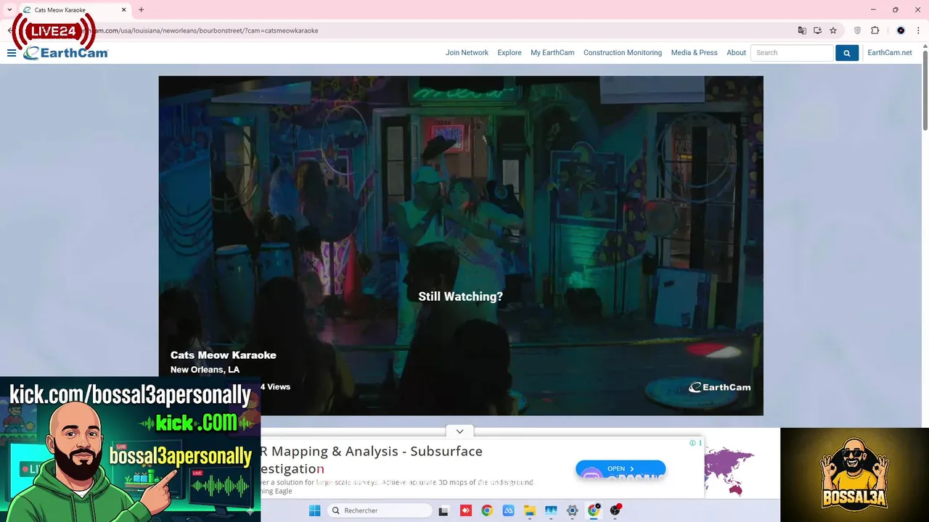The image size is (929, 522).
Task: Click the EarthCam watermark logo on video
Action: coord(719,387)
